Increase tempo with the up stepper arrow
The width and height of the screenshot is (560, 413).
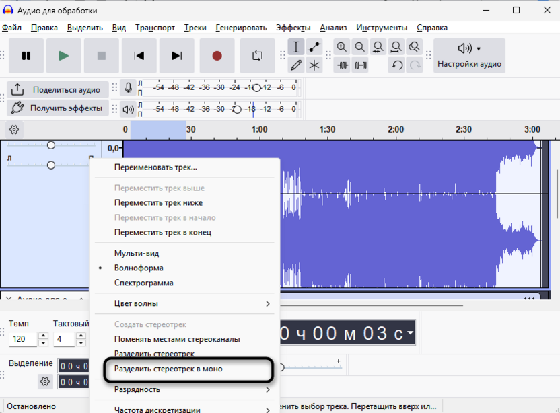pos(43,336)
